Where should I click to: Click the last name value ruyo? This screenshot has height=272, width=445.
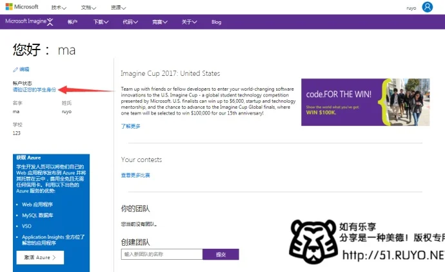click(x=66, y=112)
